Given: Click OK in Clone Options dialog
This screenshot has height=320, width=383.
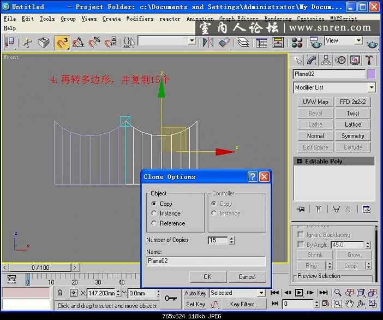Looking at the screenshot, I should pos(207,276).
